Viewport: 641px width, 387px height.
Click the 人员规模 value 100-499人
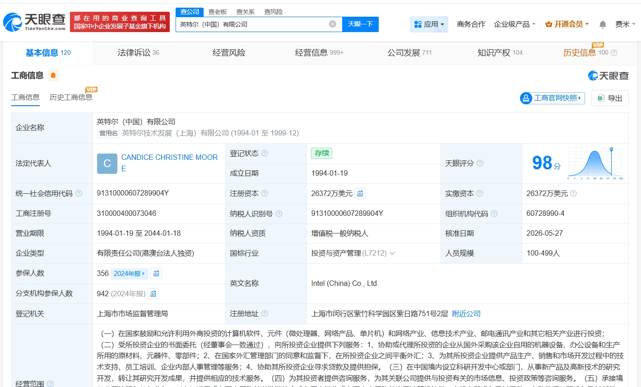(543, 253)
